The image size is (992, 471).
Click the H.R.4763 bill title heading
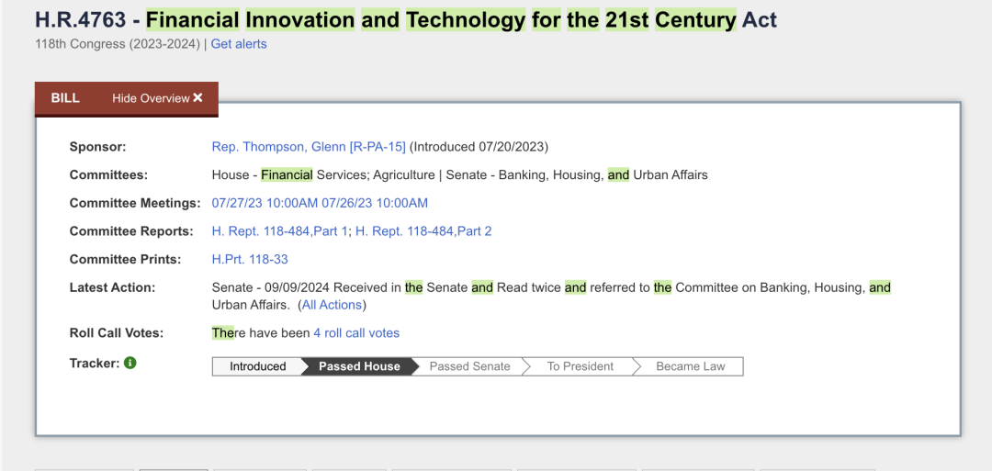point(406,20)
